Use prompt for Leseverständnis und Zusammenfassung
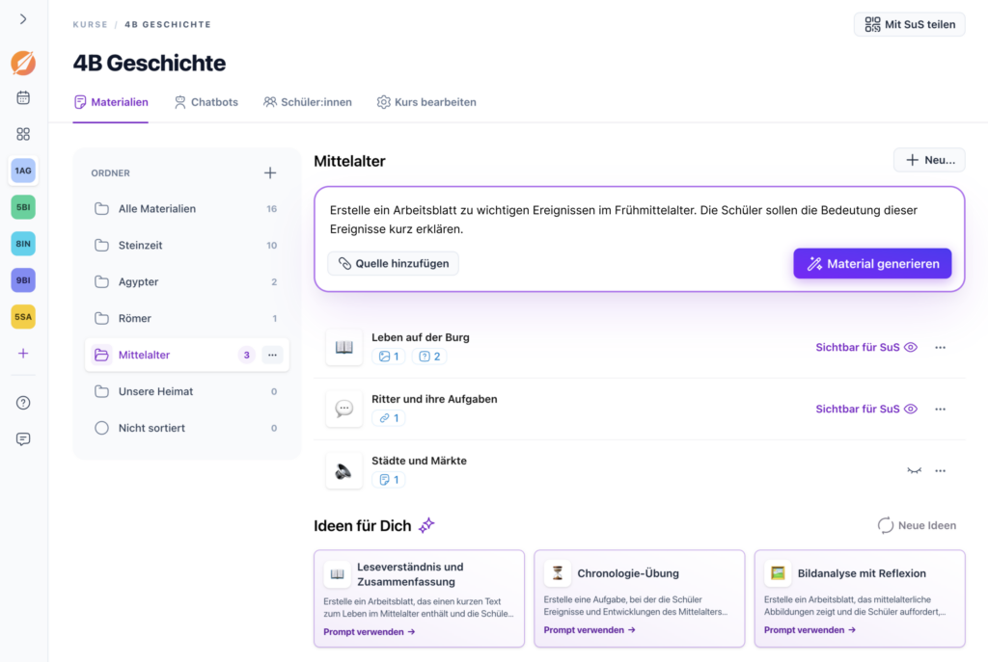This screenshot has width=988, height=662. point(370,632)
